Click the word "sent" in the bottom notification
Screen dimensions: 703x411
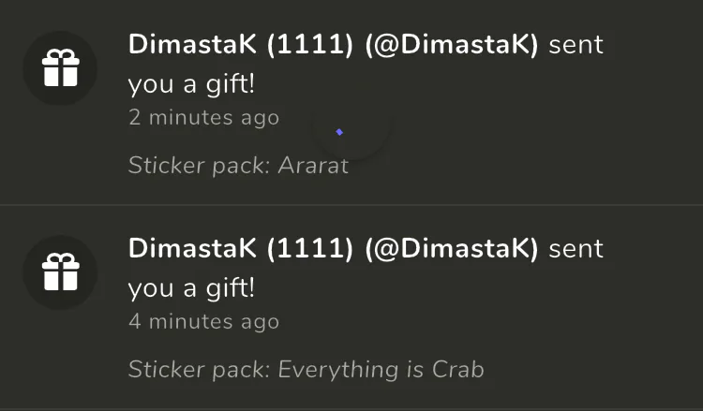[576, 248]
